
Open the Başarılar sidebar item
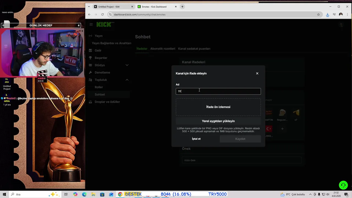coord(101,58)
